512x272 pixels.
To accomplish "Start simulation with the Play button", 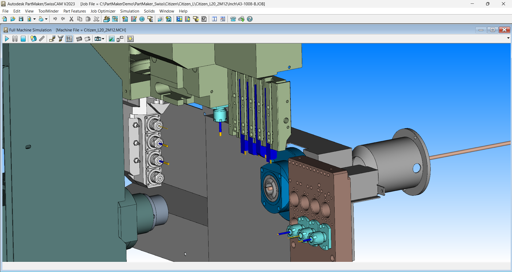I will click(x=7, y=39).
